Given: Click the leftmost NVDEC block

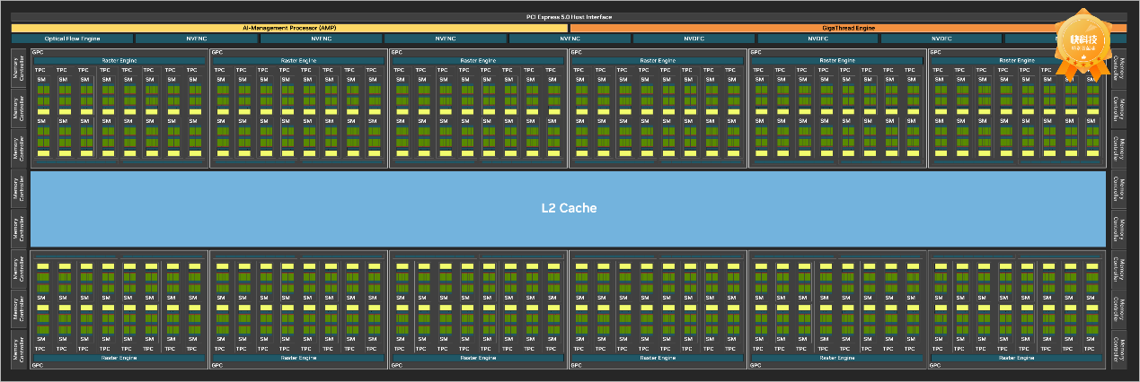Looking at the screenshot, I should pyautogui.click(x=694, y=39).
